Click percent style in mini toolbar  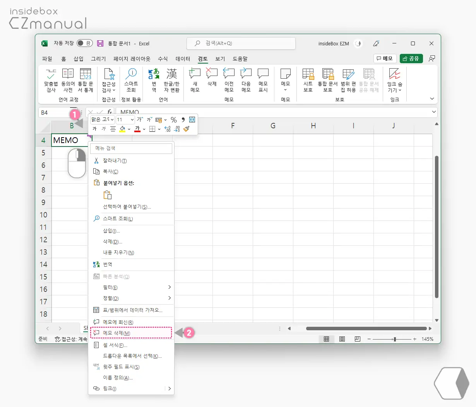[174, 120]
